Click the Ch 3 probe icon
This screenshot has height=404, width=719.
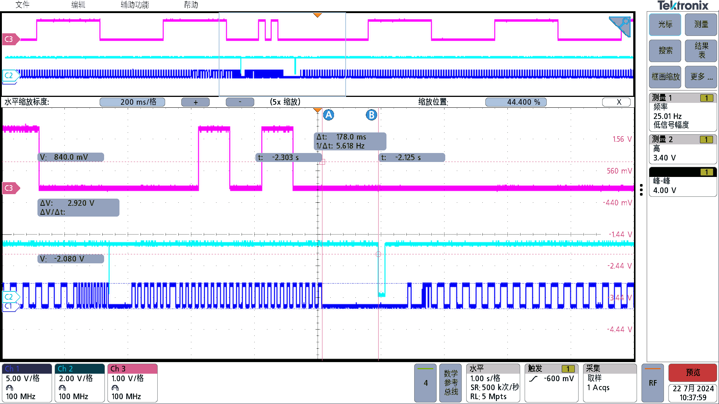coord(115,388)
